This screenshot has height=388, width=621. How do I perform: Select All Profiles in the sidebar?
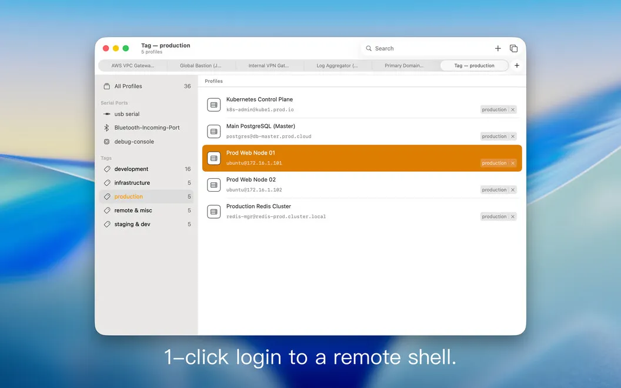(146, 86)
